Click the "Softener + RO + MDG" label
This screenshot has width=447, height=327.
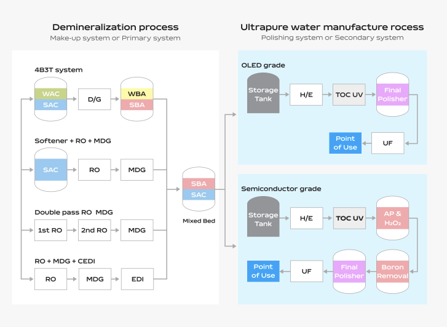click(x=73, y=141)
